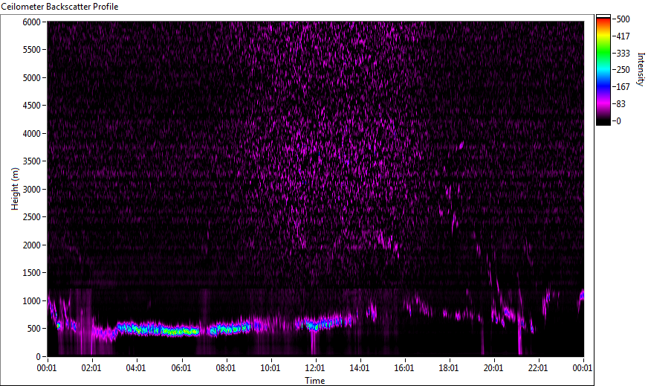Click the 22:01 time axis label

pyautogui.click(x=538, y=368)
